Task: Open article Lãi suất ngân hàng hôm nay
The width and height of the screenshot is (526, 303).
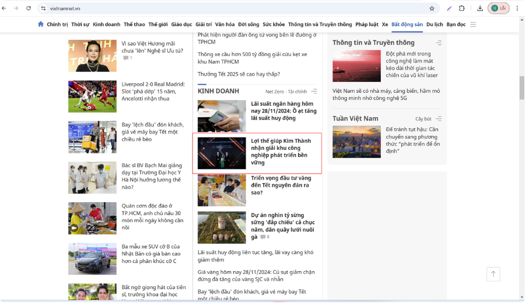Action: [x=283, y=111]
